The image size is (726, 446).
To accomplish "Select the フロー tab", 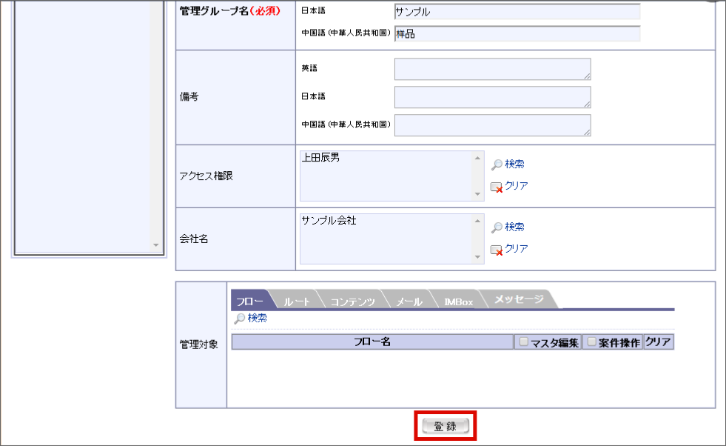I will (x=250, y=301).
